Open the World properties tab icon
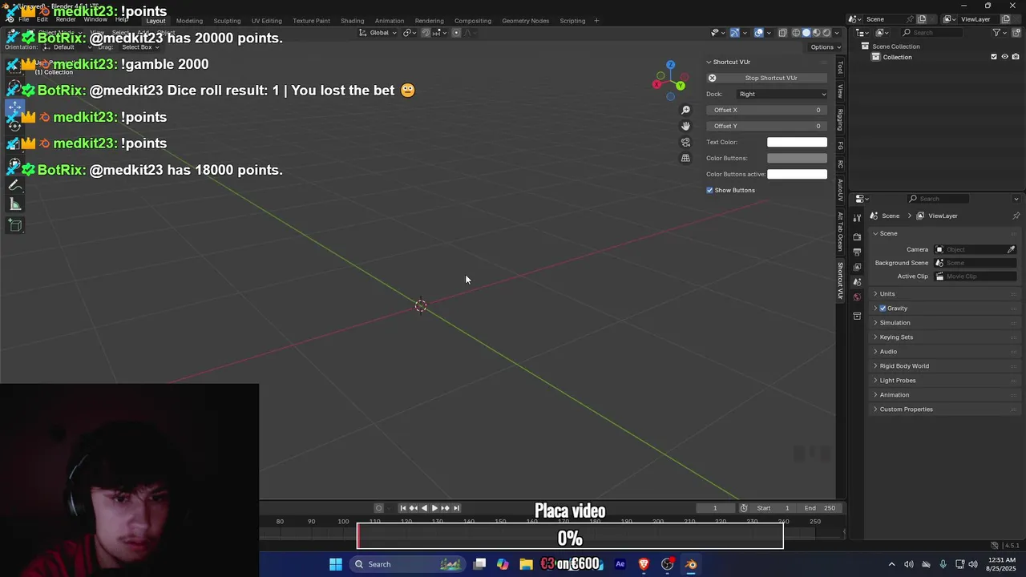1026x577 pixels. pyautogui.click(x=857, y=297)
